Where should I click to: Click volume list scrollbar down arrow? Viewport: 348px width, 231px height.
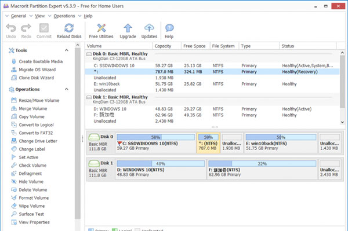(342, 122)
